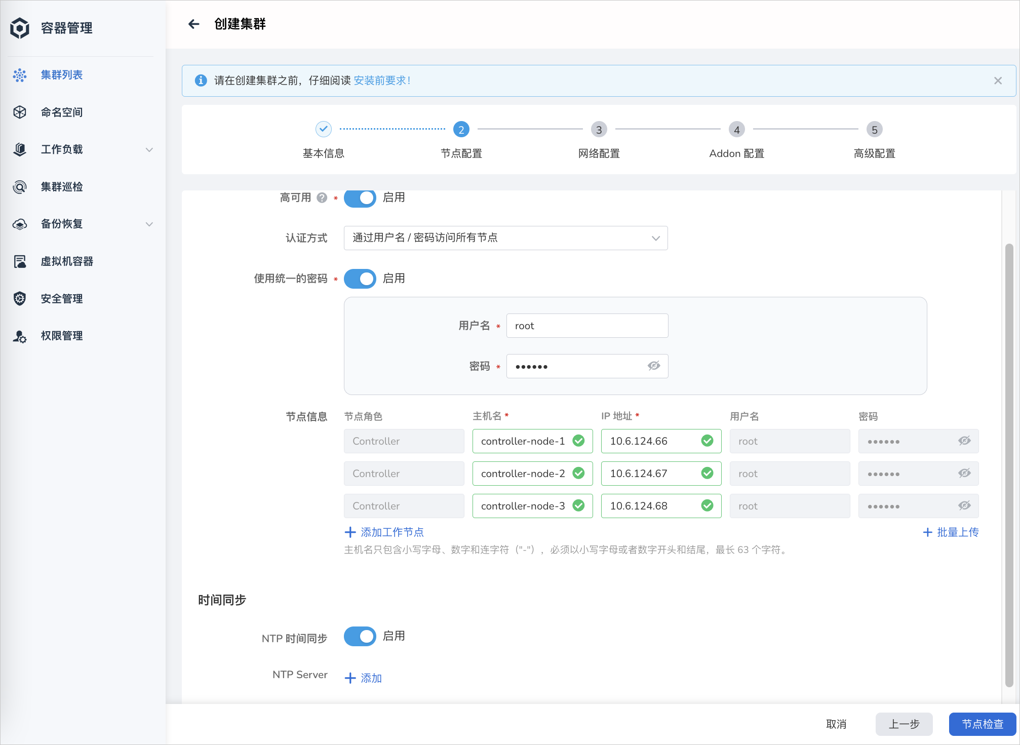Click the 时间同步 section heading

tap(222, 600)
